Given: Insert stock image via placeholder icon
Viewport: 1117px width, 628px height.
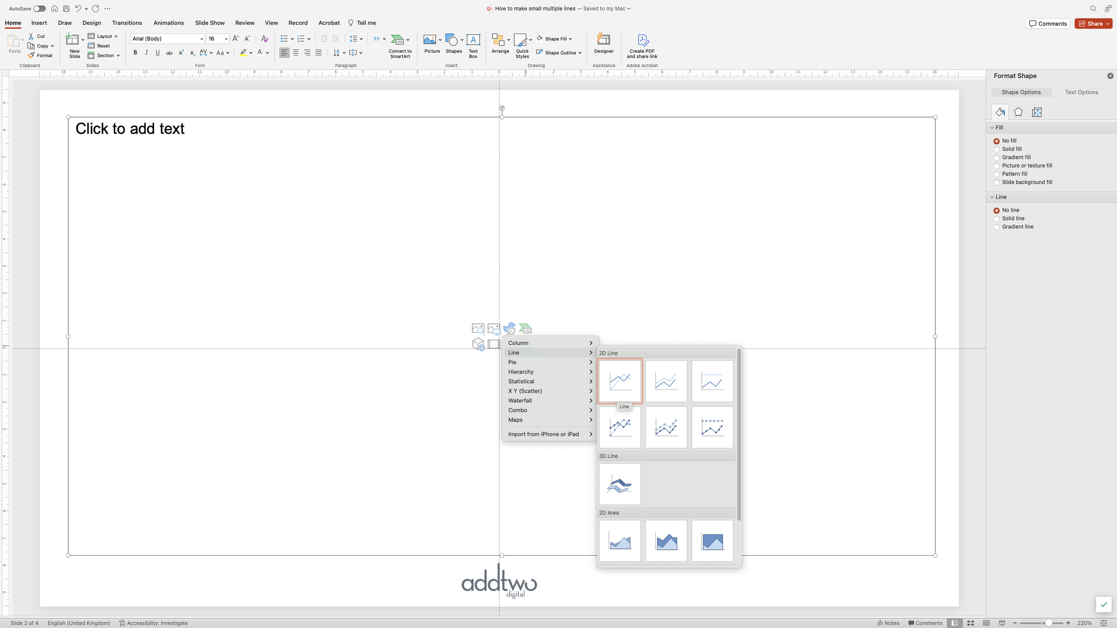Looking at the screenshot, I should [x=478, y=328].
